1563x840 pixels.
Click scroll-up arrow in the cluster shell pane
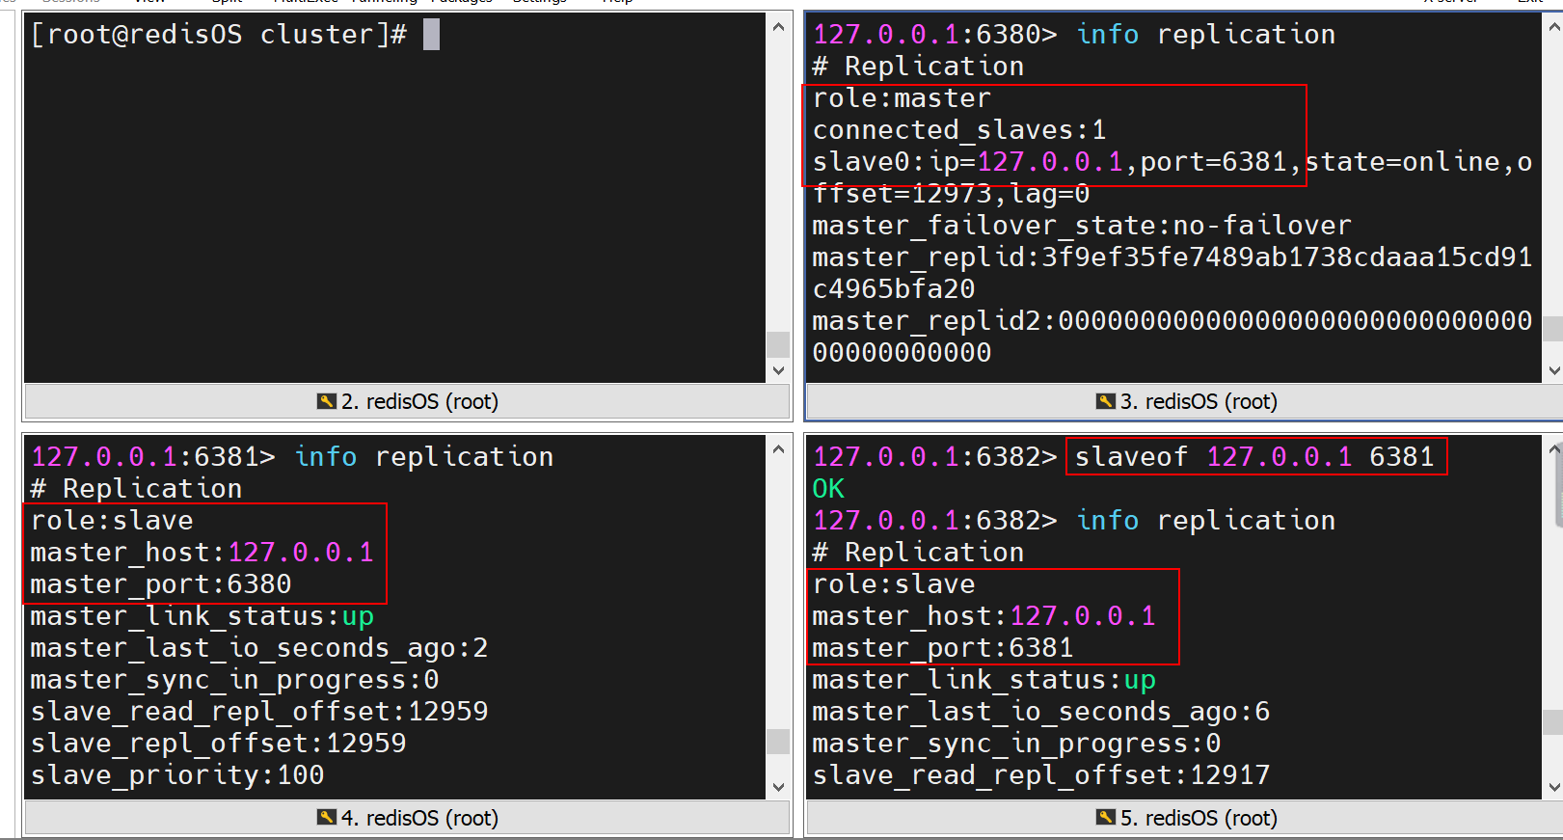[x=778, y=27]
